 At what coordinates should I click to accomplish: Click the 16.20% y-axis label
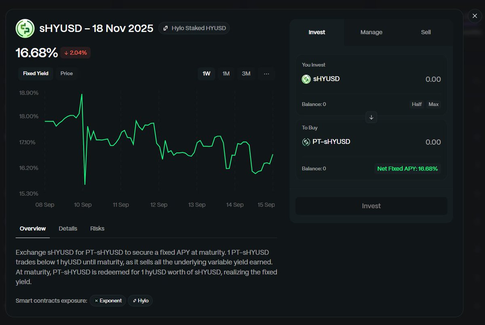[x=29, y=168]
